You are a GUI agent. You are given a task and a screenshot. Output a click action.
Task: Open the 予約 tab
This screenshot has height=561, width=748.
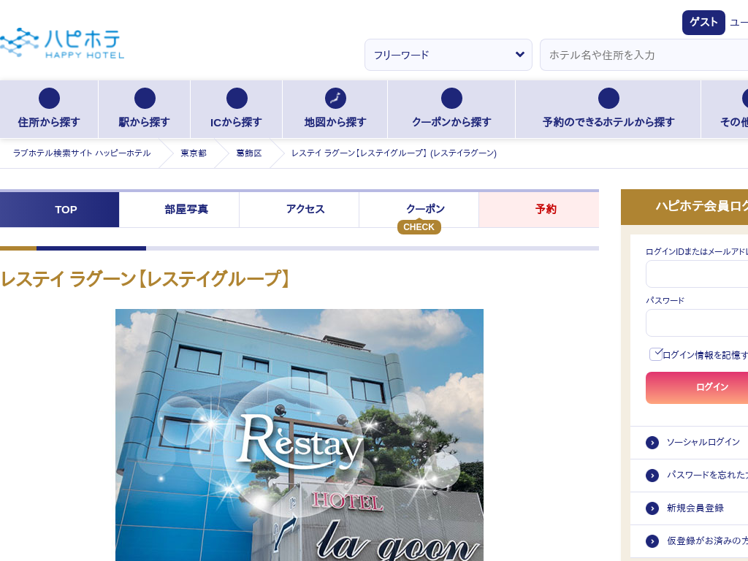coord(539,210)
